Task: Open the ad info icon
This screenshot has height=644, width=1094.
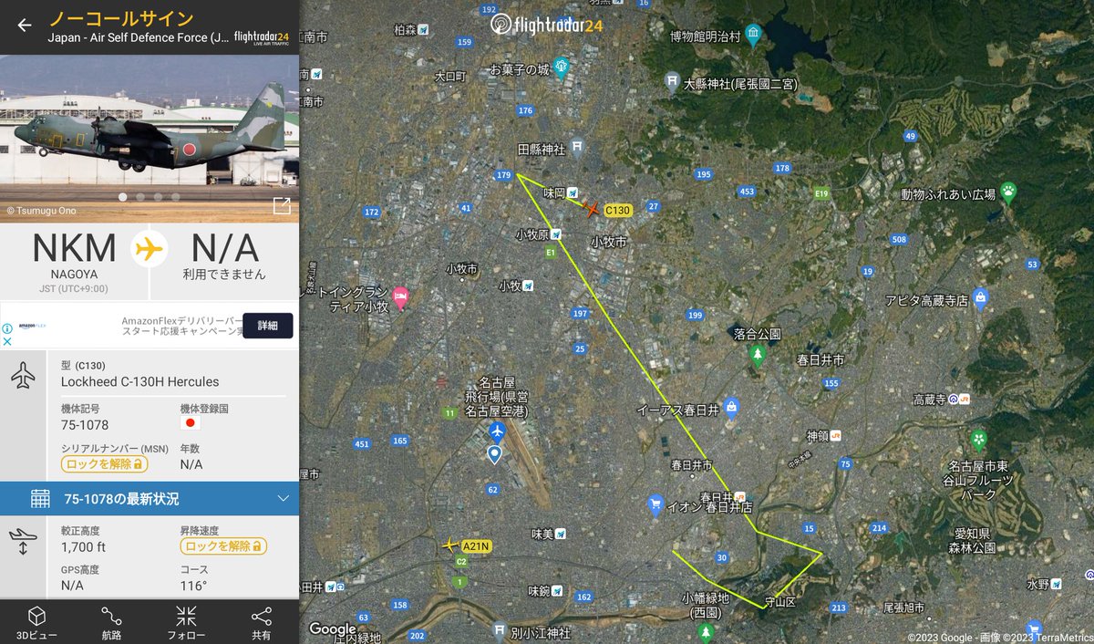Action: click(x=7, y=328)
